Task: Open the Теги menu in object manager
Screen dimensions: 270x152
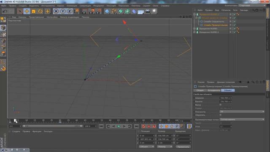Action: pyautogui.click(x=235, y=10)
